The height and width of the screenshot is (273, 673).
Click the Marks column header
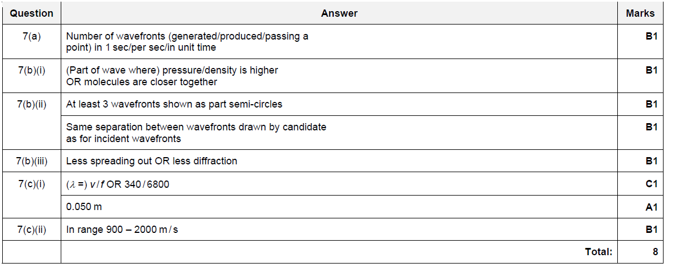point(640,13)
